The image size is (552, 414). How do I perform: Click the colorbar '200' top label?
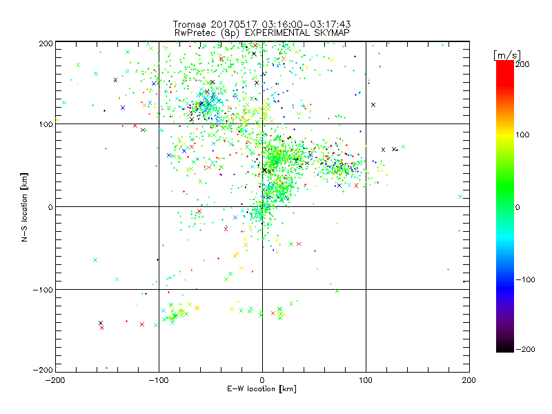point(522,64)
